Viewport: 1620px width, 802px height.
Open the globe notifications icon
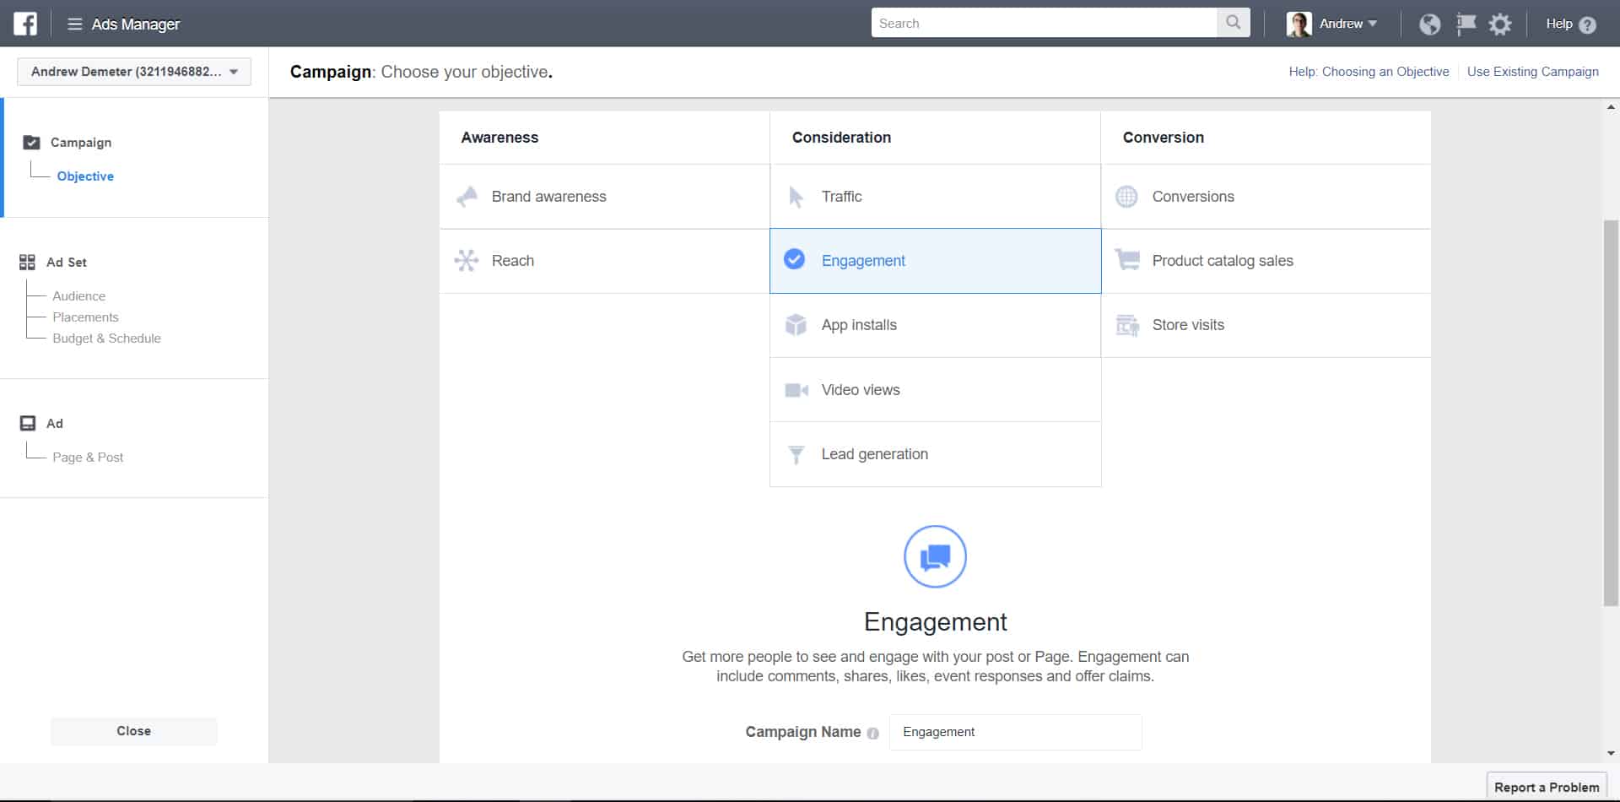pyautogui.click(x=1429, y=24)
